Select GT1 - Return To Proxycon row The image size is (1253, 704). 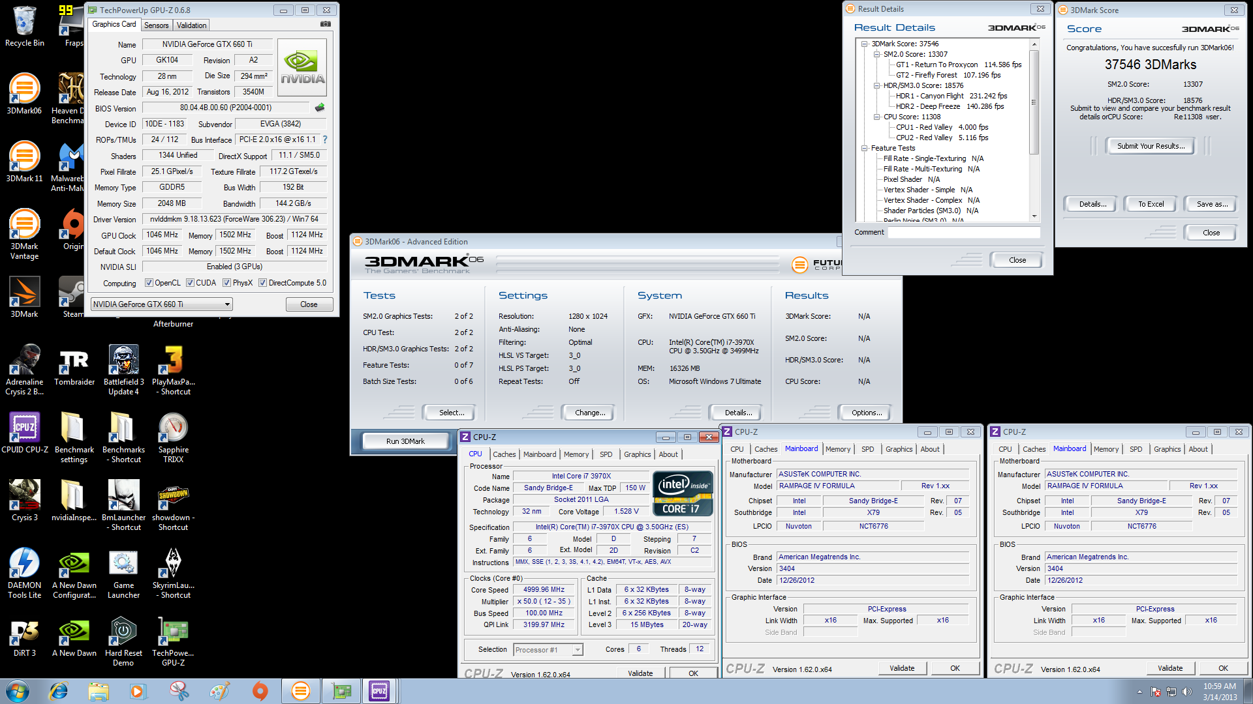(958, 65)
